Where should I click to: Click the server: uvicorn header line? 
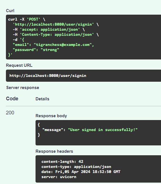59,177
